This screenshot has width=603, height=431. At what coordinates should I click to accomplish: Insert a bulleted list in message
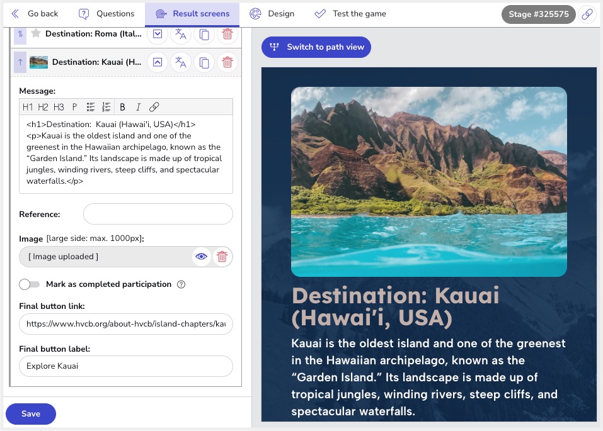point(91,107)
